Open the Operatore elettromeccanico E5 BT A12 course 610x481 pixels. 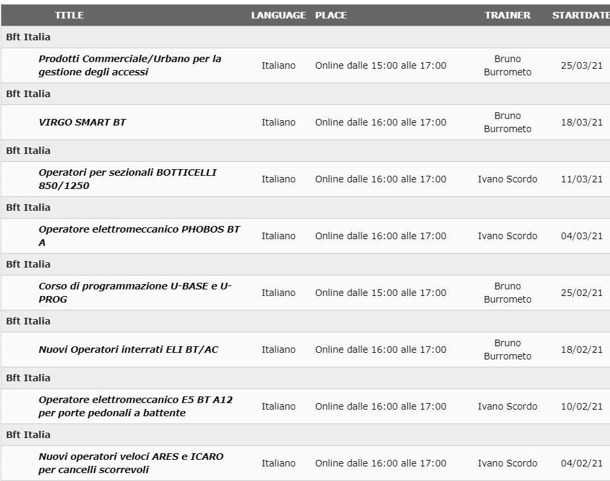pyautogui.click(x=135, y=406)
